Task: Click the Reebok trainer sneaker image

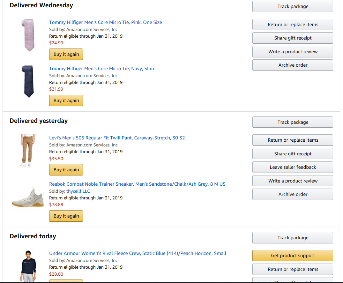Action: [28, 197]
